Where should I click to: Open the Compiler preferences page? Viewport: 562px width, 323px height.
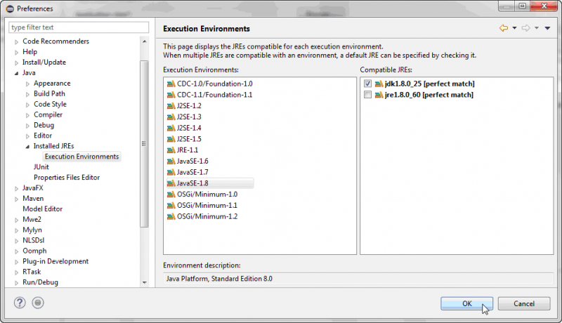coord(48,114)
